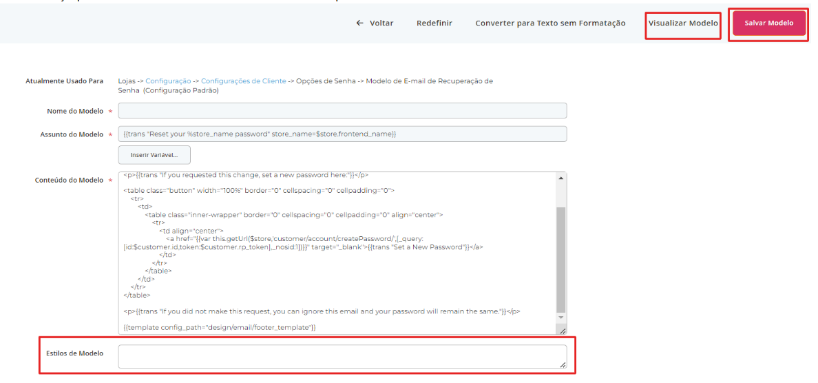Screen dimensions: 818x383
Task: Focus the Nome do Modelo field
Action: click(342, 111)
